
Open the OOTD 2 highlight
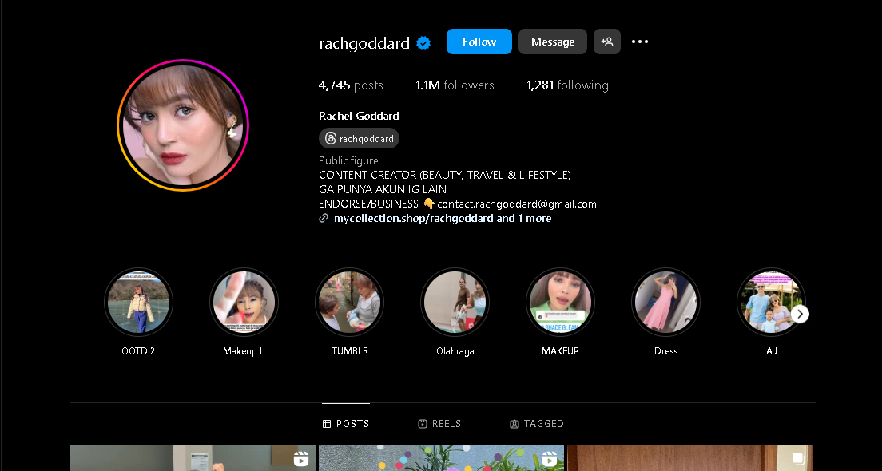pyautogui.click(x=138, y=303)
